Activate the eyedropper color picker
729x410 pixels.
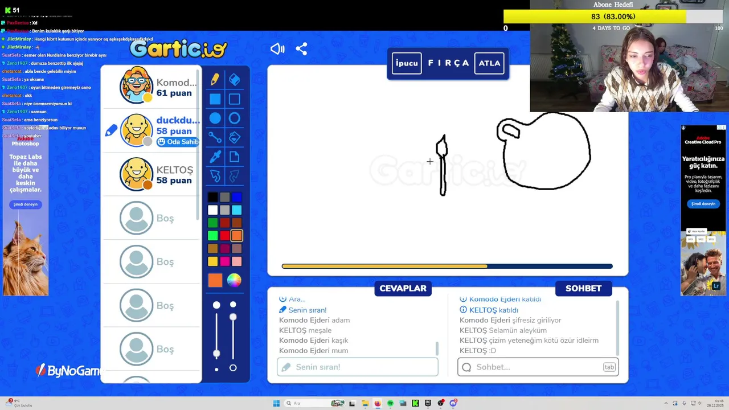pos(215,157)
